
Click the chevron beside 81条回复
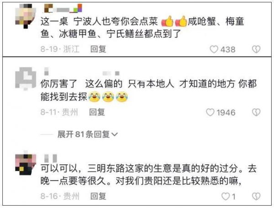[x=115, y=135]
